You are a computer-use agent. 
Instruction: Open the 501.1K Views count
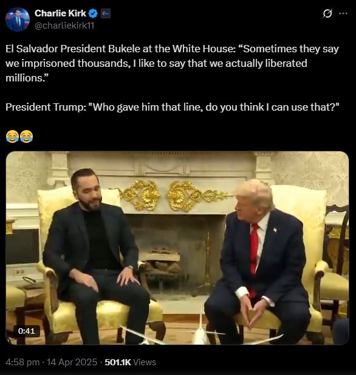pos(130,362)
